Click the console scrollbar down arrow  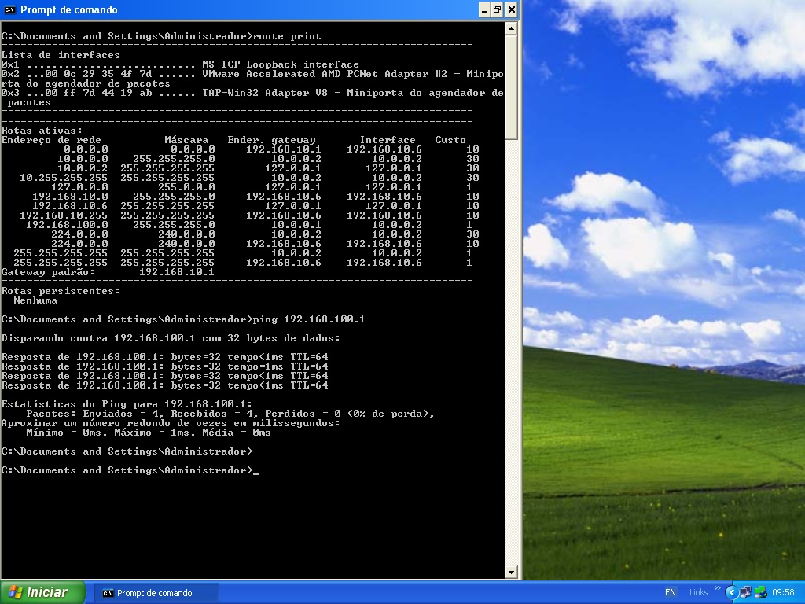point(511,572)
